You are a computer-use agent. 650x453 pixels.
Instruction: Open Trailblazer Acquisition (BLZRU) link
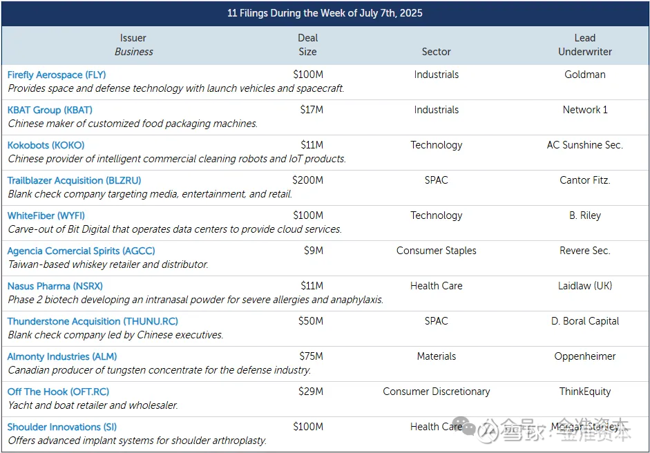[x=74, y=180]
